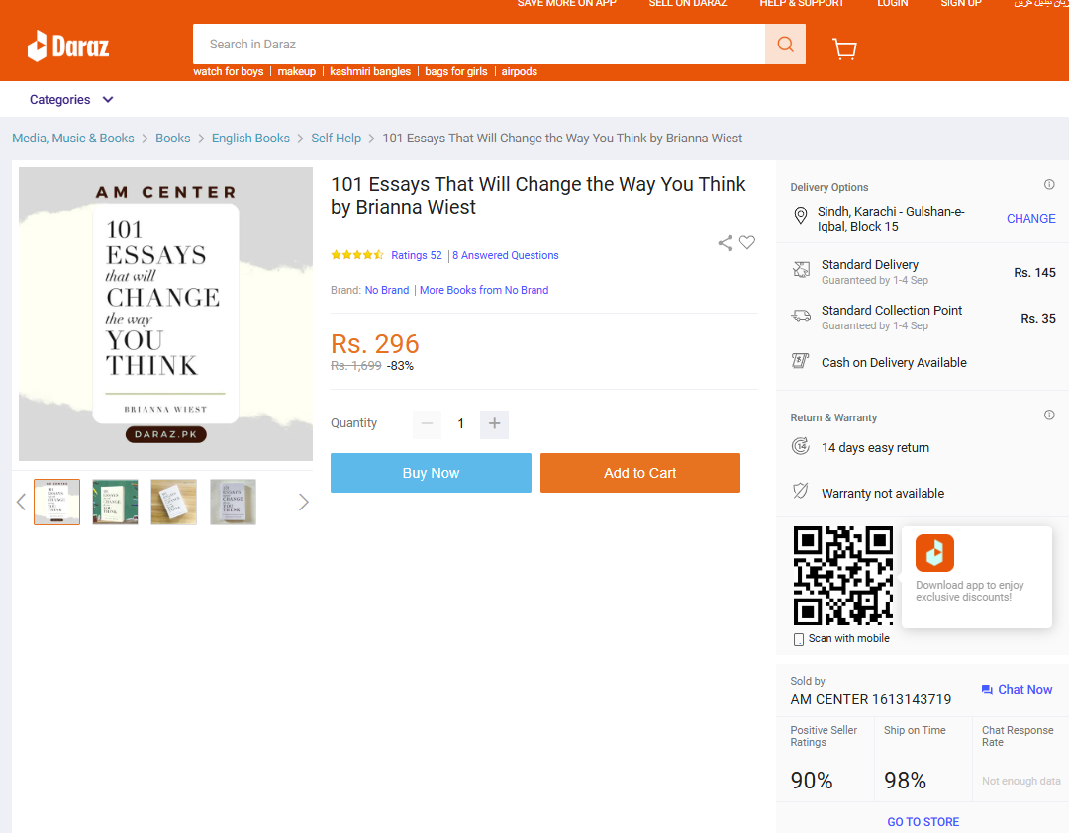The width and height of the screenshot is (1069, 833).
Task: Click Sign Up in top bar
Action: coord(960,3)
